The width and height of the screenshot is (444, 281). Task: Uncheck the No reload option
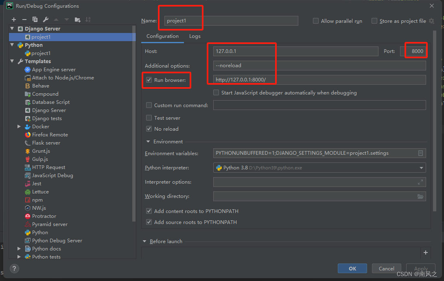tap(149, 129)
